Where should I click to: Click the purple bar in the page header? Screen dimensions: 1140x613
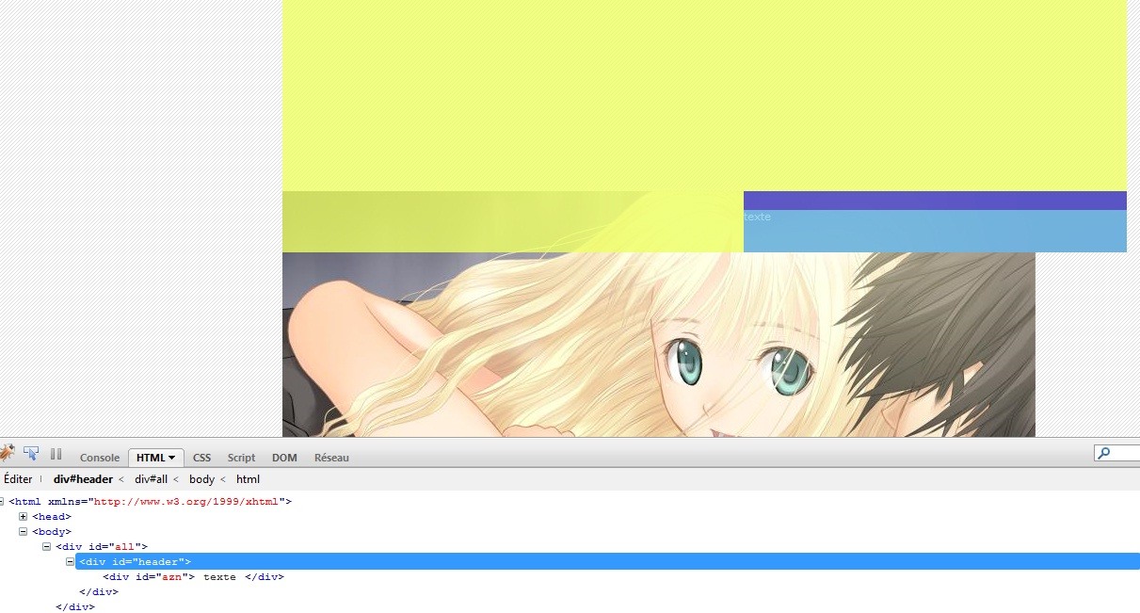(x=935, y=201)
